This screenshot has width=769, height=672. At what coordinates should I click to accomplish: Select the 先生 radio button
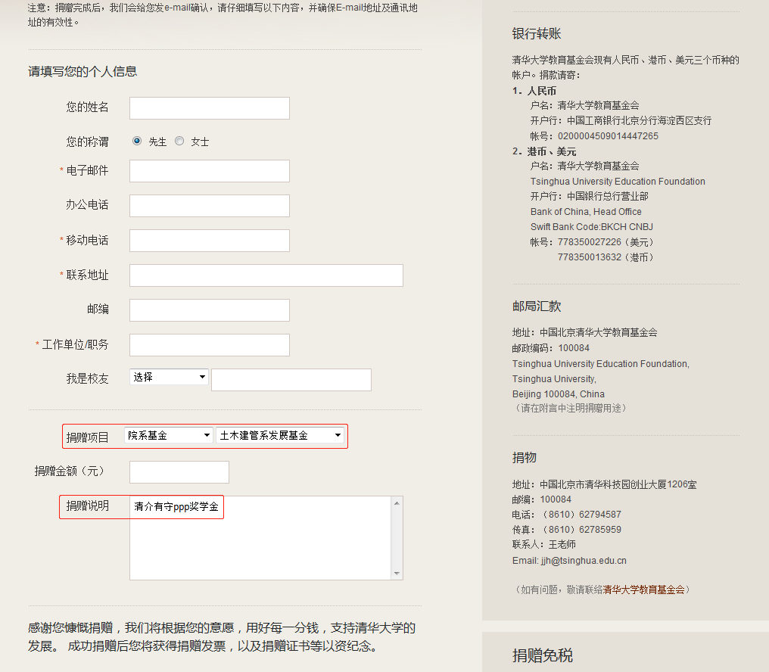pos(137,141)
